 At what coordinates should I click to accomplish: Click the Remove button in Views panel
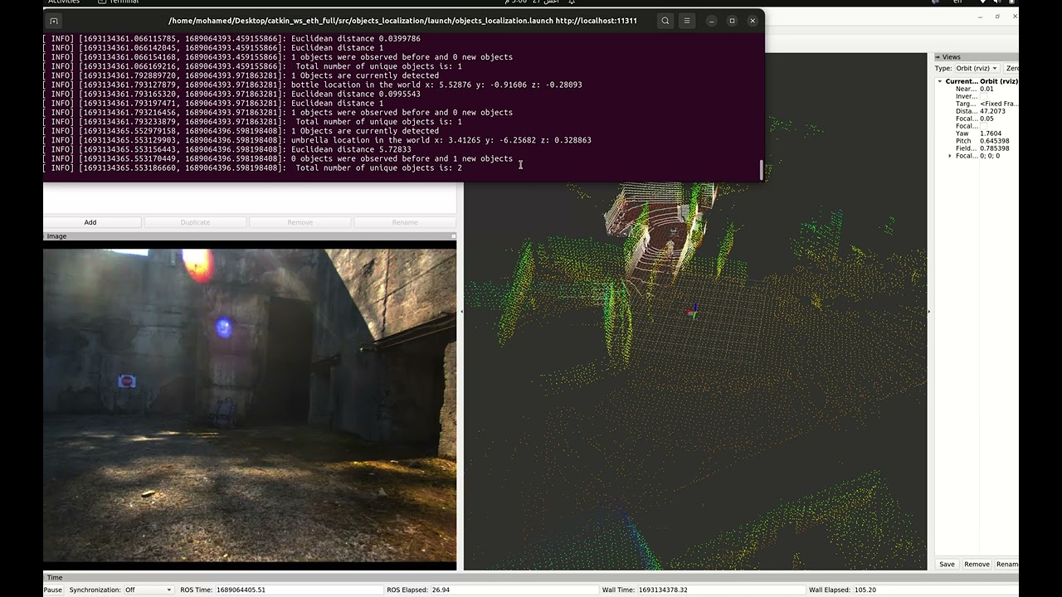tap(977, 564)
